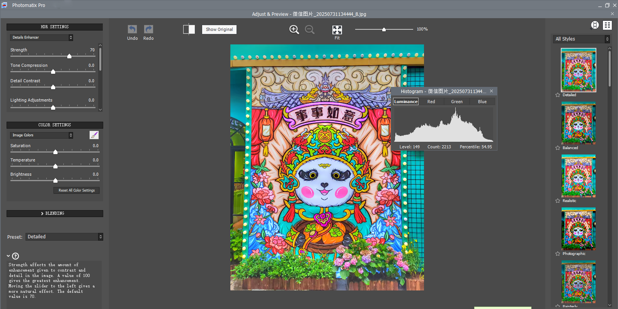Mark the Detailed preset as favorite
The height and width of the screenshot is (309, 618).
[558, 95]
